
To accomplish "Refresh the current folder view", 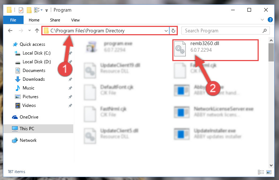I will coord(173,31).
